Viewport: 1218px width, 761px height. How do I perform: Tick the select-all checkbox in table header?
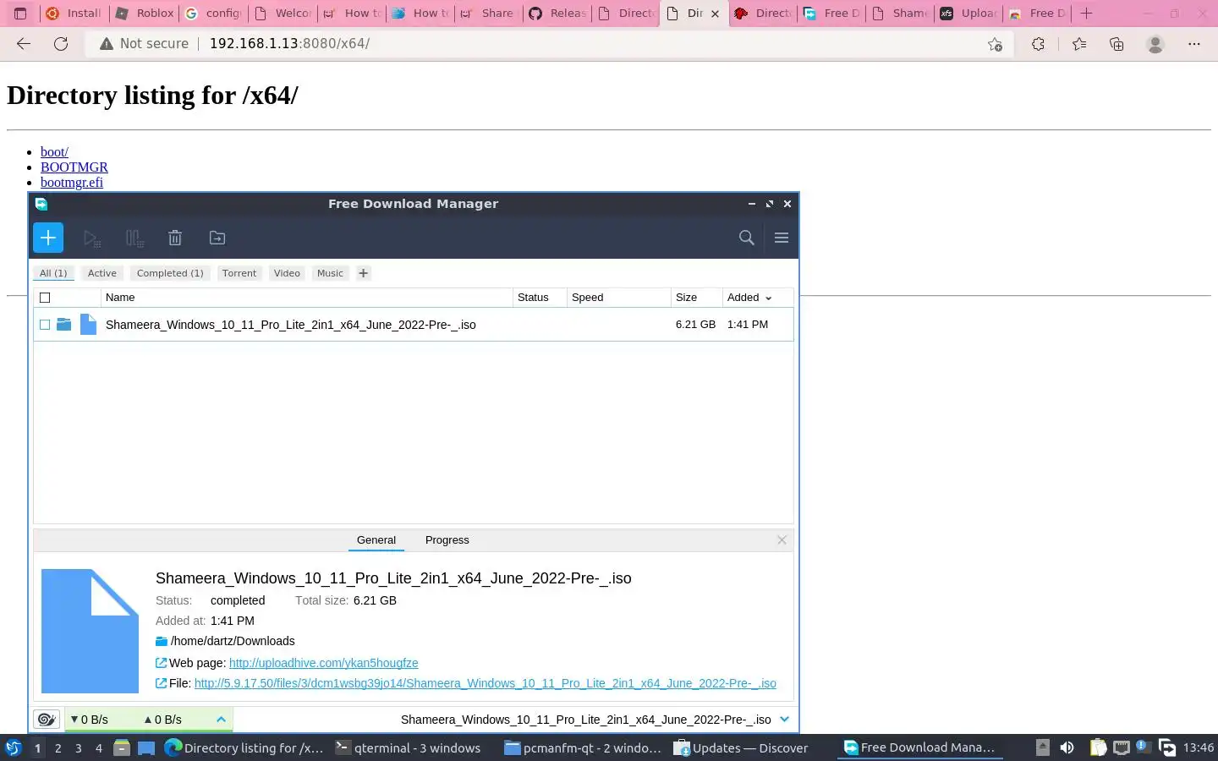tap(45, 298)
